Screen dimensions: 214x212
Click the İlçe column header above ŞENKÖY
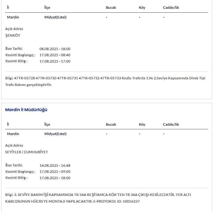coord(47,8)
